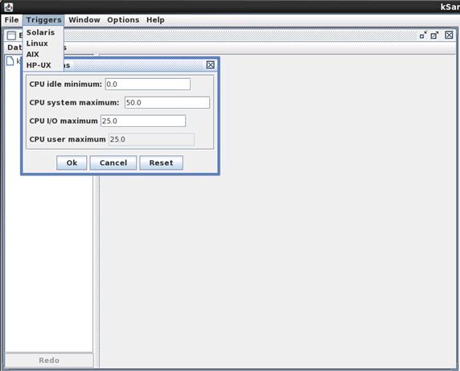This screenshot has width=460, height=371.
Task: Reset trigger values with Reset button
Action: [161, 163]
